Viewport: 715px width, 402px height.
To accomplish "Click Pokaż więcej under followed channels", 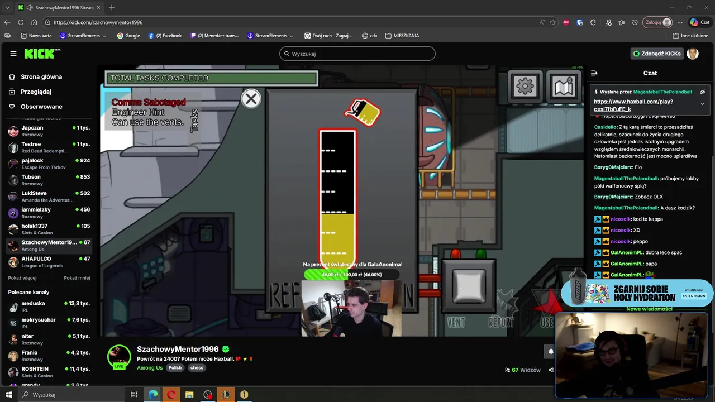I will coord(22,278).
